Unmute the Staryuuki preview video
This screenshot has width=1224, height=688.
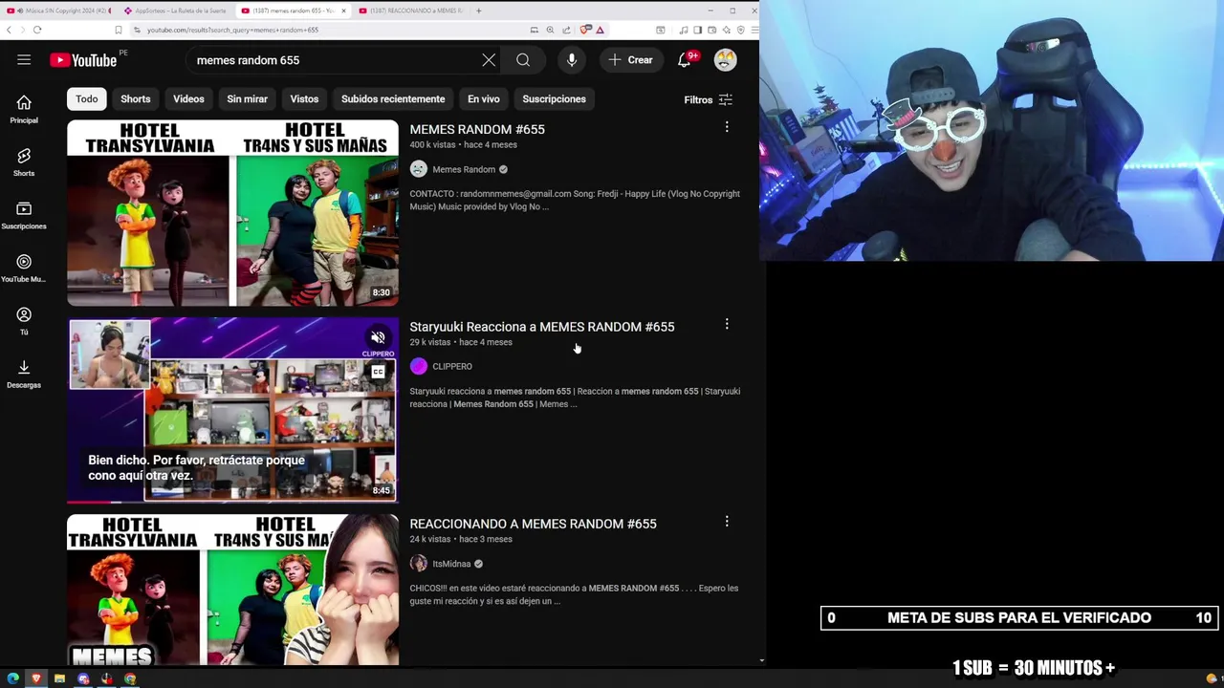tap(378, 337)
